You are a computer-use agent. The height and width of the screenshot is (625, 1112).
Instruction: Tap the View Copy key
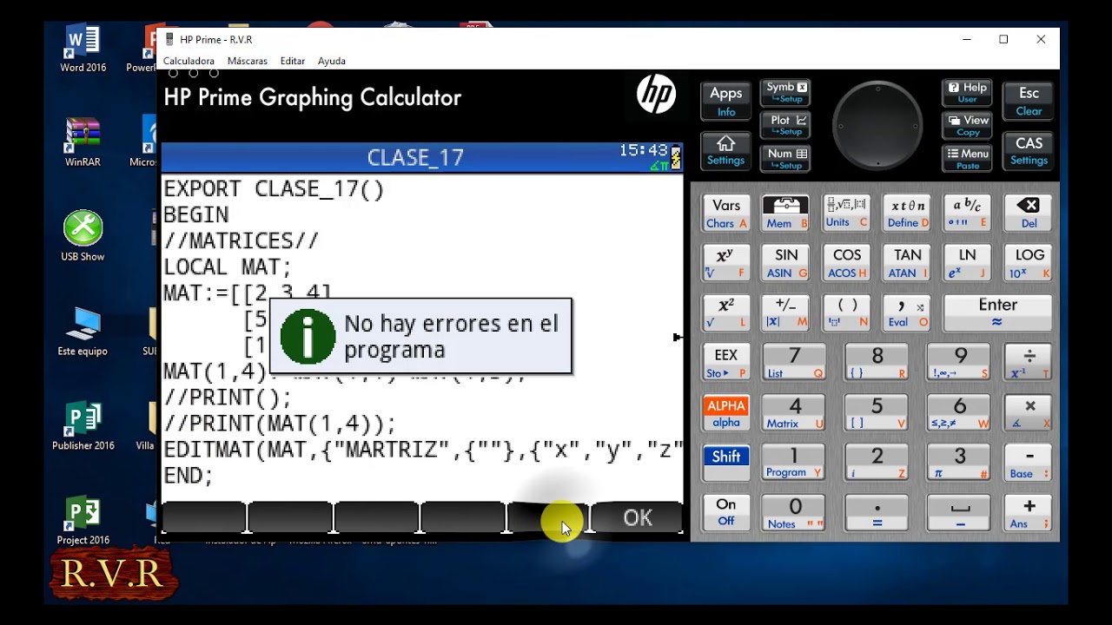967,125
